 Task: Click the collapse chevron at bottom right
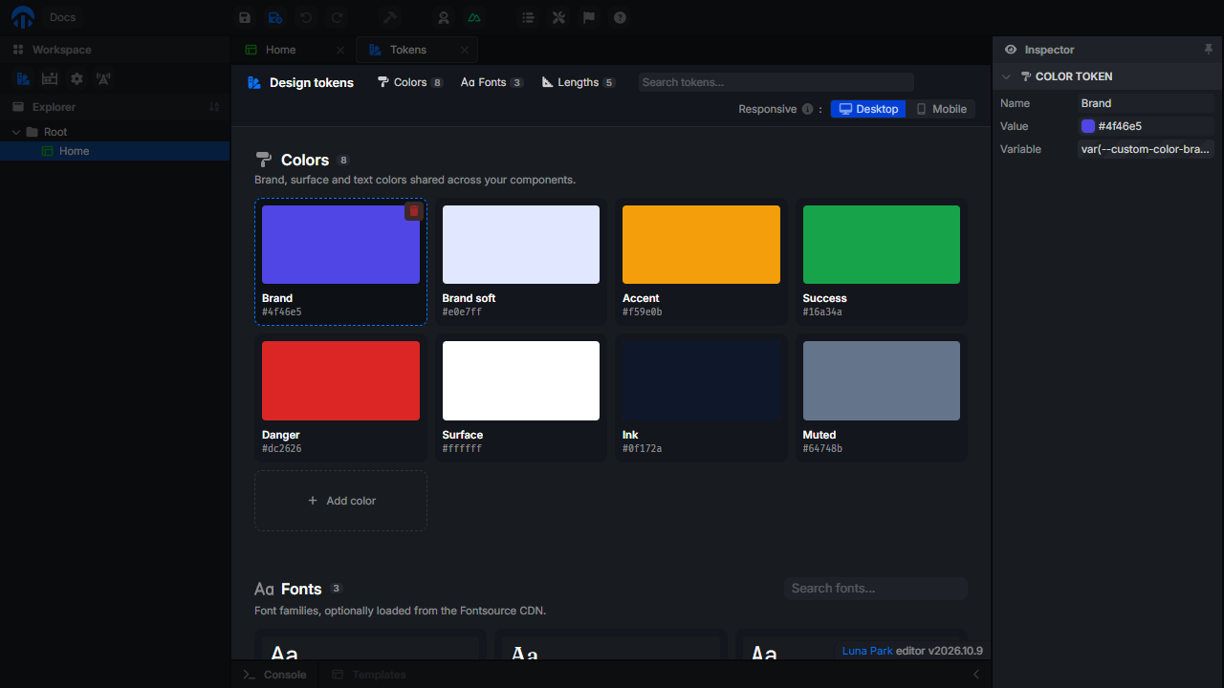[x=976, y=675]
